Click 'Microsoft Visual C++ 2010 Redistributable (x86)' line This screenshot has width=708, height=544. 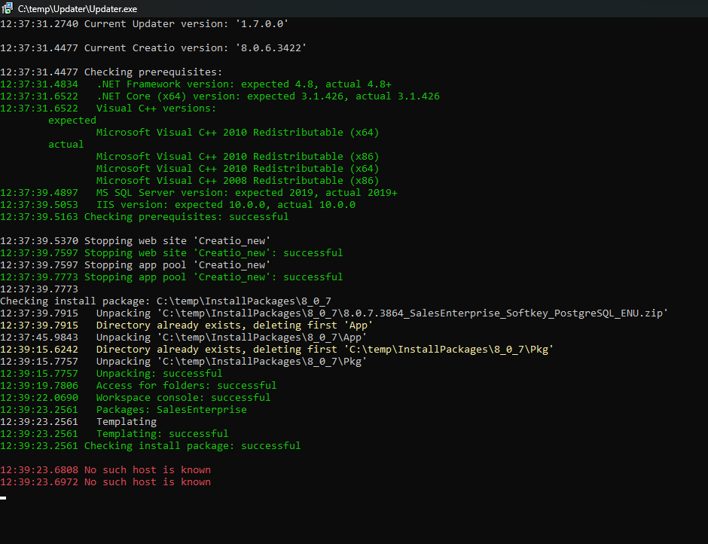pos(237,156)
